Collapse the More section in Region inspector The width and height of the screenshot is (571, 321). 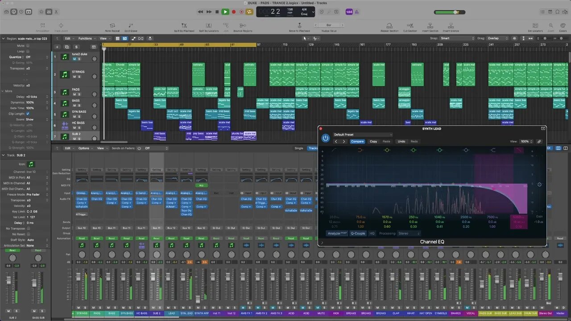click(3, 91)
